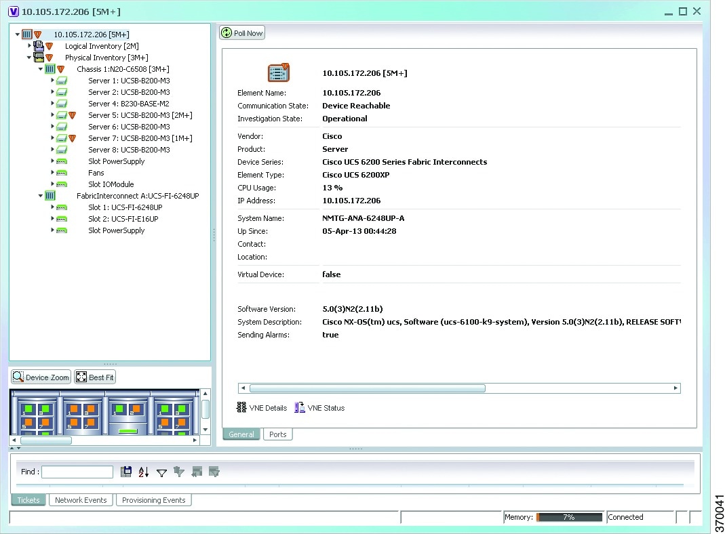Expand Server 5: UCSB-B200-M3 node
This screenshot has width=725, height=534.
52,115
